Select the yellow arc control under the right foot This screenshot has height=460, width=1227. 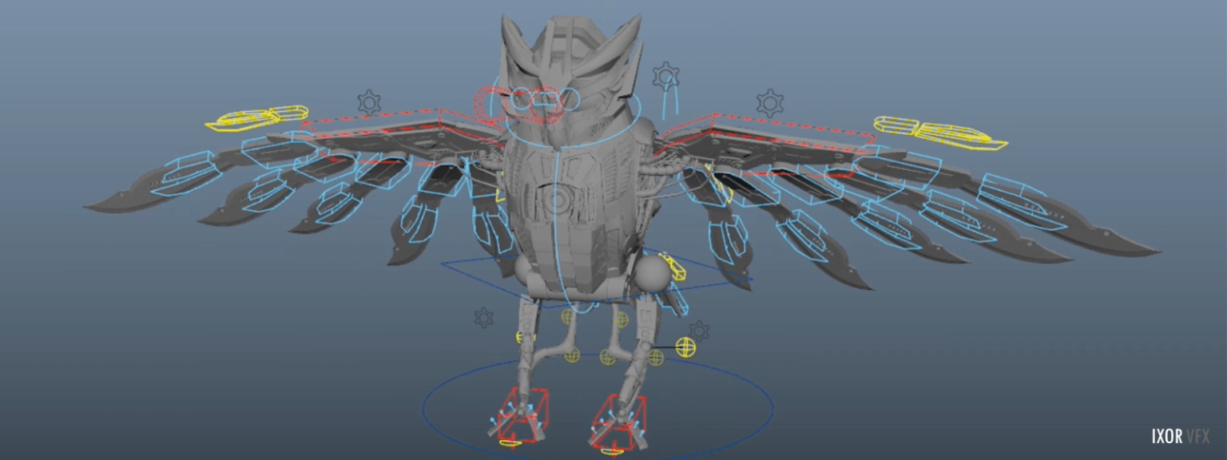pos(613,451)
